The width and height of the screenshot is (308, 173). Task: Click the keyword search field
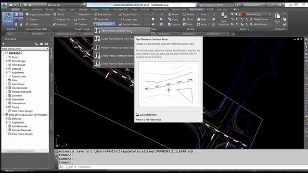tap(216, 5)
